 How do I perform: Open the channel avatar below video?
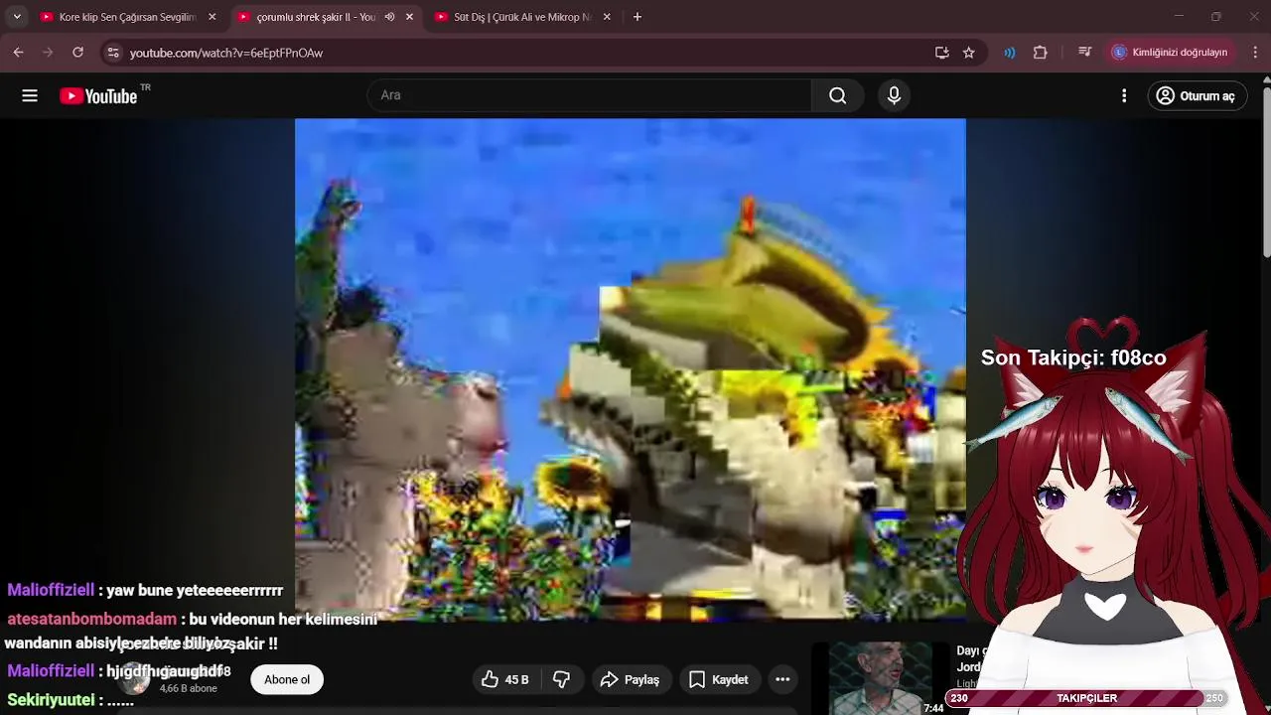(x=134, y=679)
